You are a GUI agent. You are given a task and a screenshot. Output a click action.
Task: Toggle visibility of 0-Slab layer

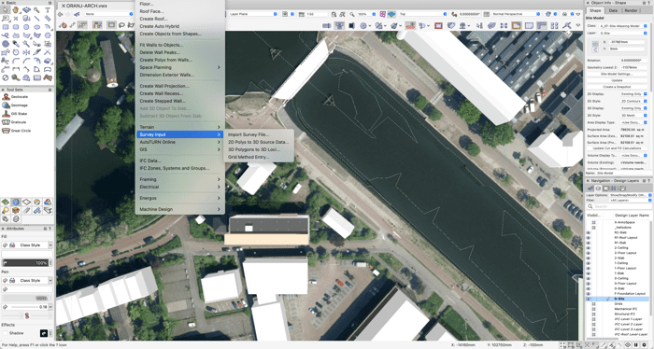pyautogui.click(x=589, y=288)
